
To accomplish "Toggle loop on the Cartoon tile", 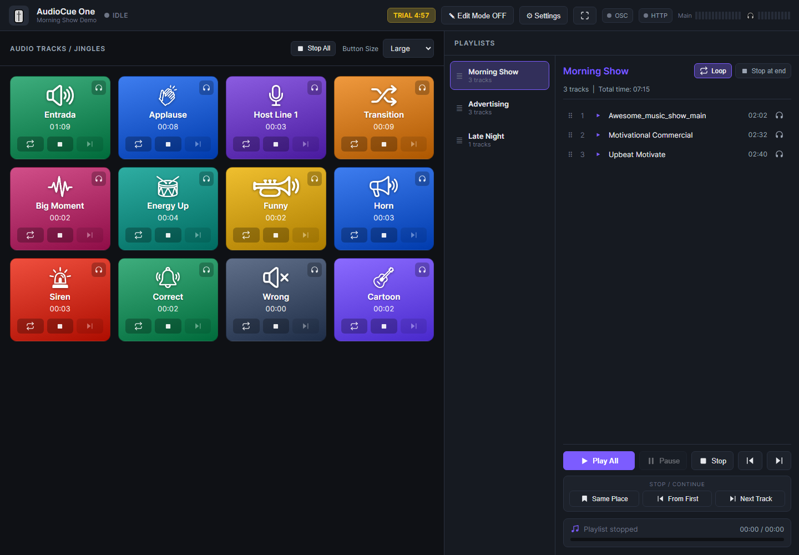I will point(354,326).
